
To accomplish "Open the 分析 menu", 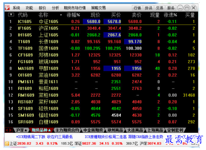I will point(55,8).
